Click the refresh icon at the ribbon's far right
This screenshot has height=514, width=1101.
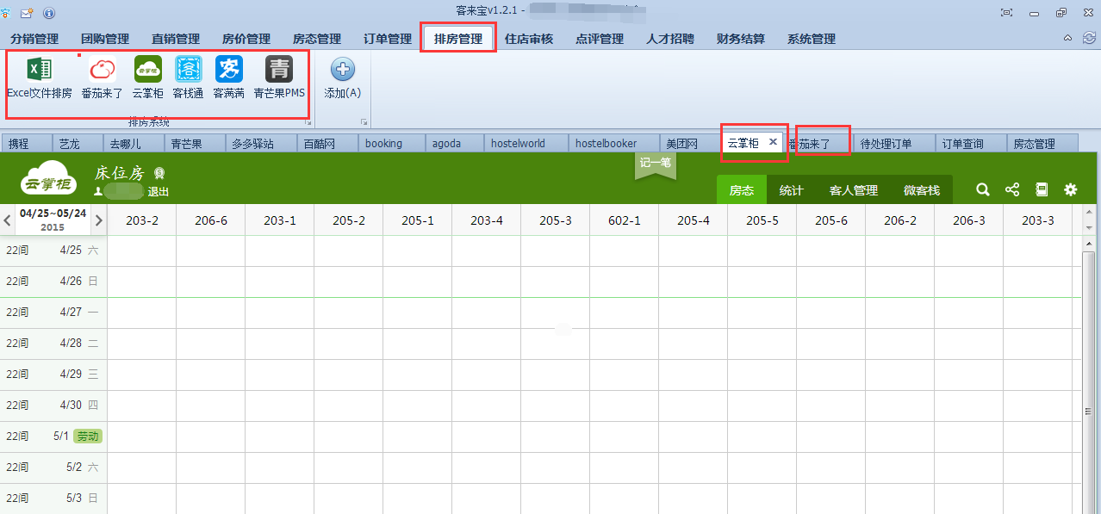pos(1089,38)
